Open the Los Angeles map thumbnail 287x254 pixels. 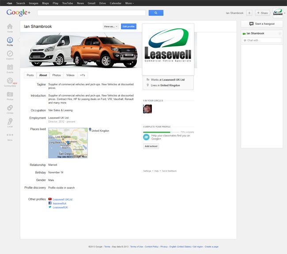tap(68, 143)
